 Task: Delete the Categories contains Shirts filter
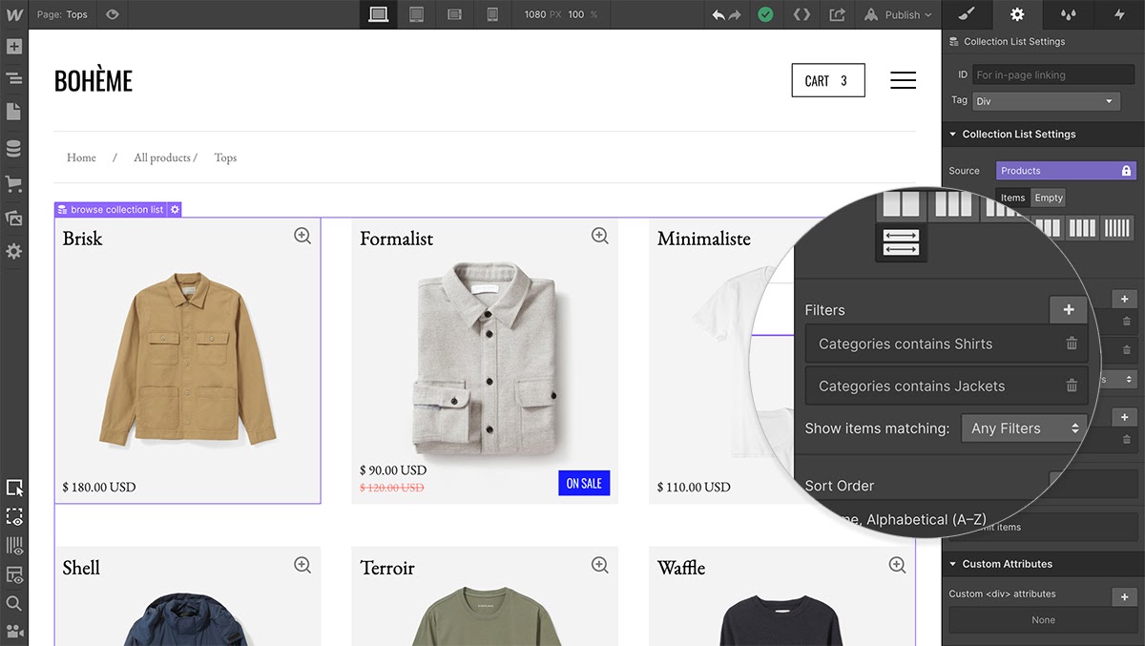(1072, 344)
